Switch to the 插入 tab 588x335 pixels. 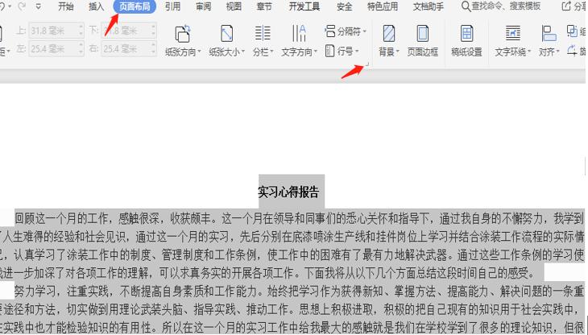(97, 6)
